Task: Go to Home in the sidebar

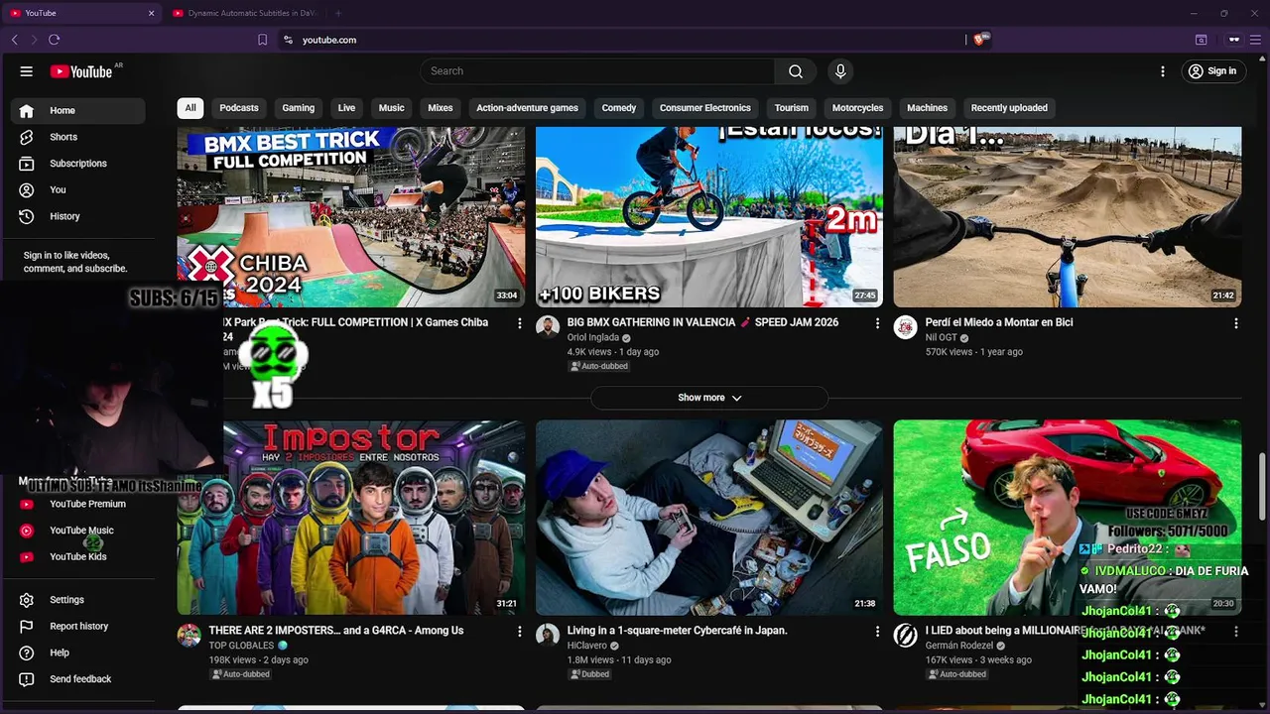Action: [77, 111]
